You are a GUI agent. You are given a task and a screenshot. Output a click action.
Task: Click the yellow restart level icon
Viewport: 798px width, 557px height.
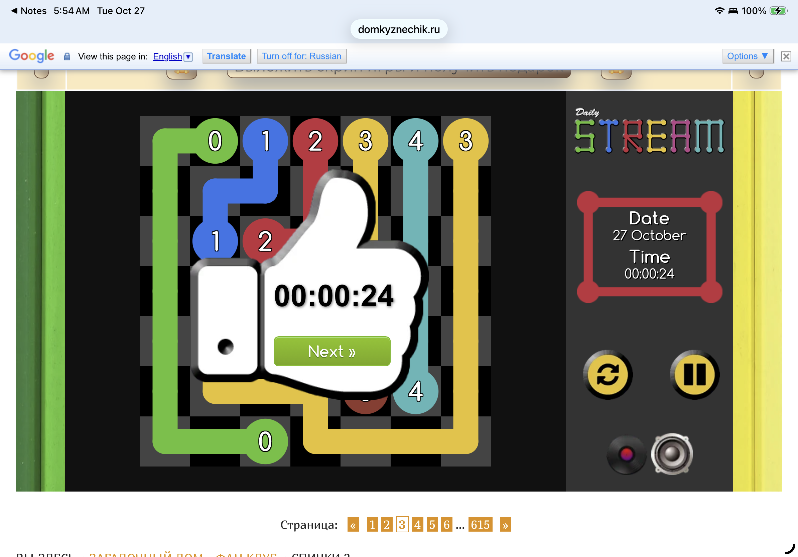608,375
